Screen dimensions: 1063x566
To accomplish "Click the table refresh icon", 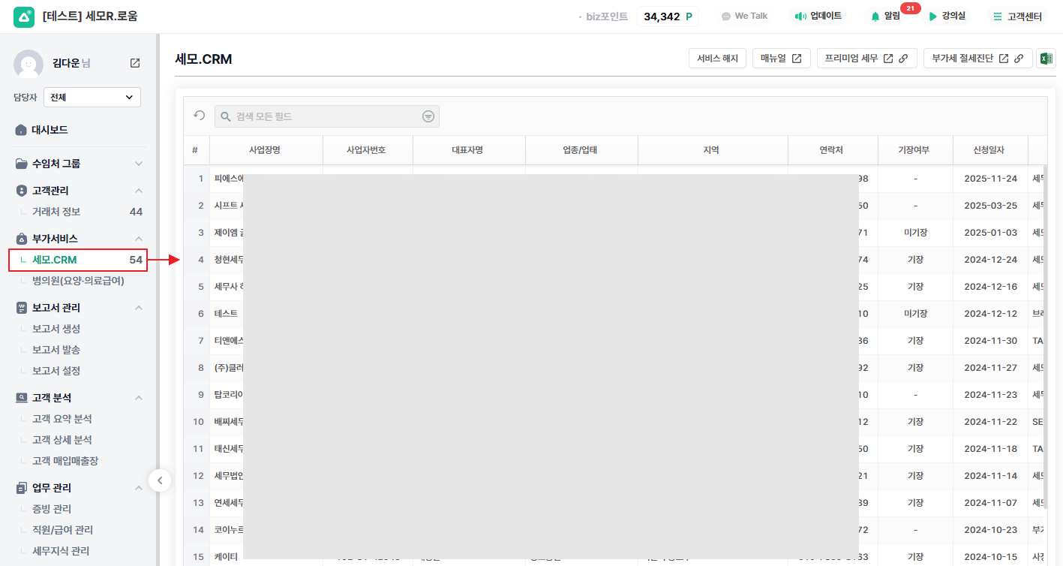I will click(200, 116).
